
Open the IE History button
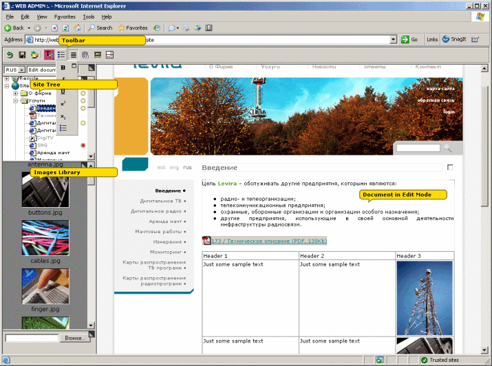pyautogui.click(x=157, y=28)
